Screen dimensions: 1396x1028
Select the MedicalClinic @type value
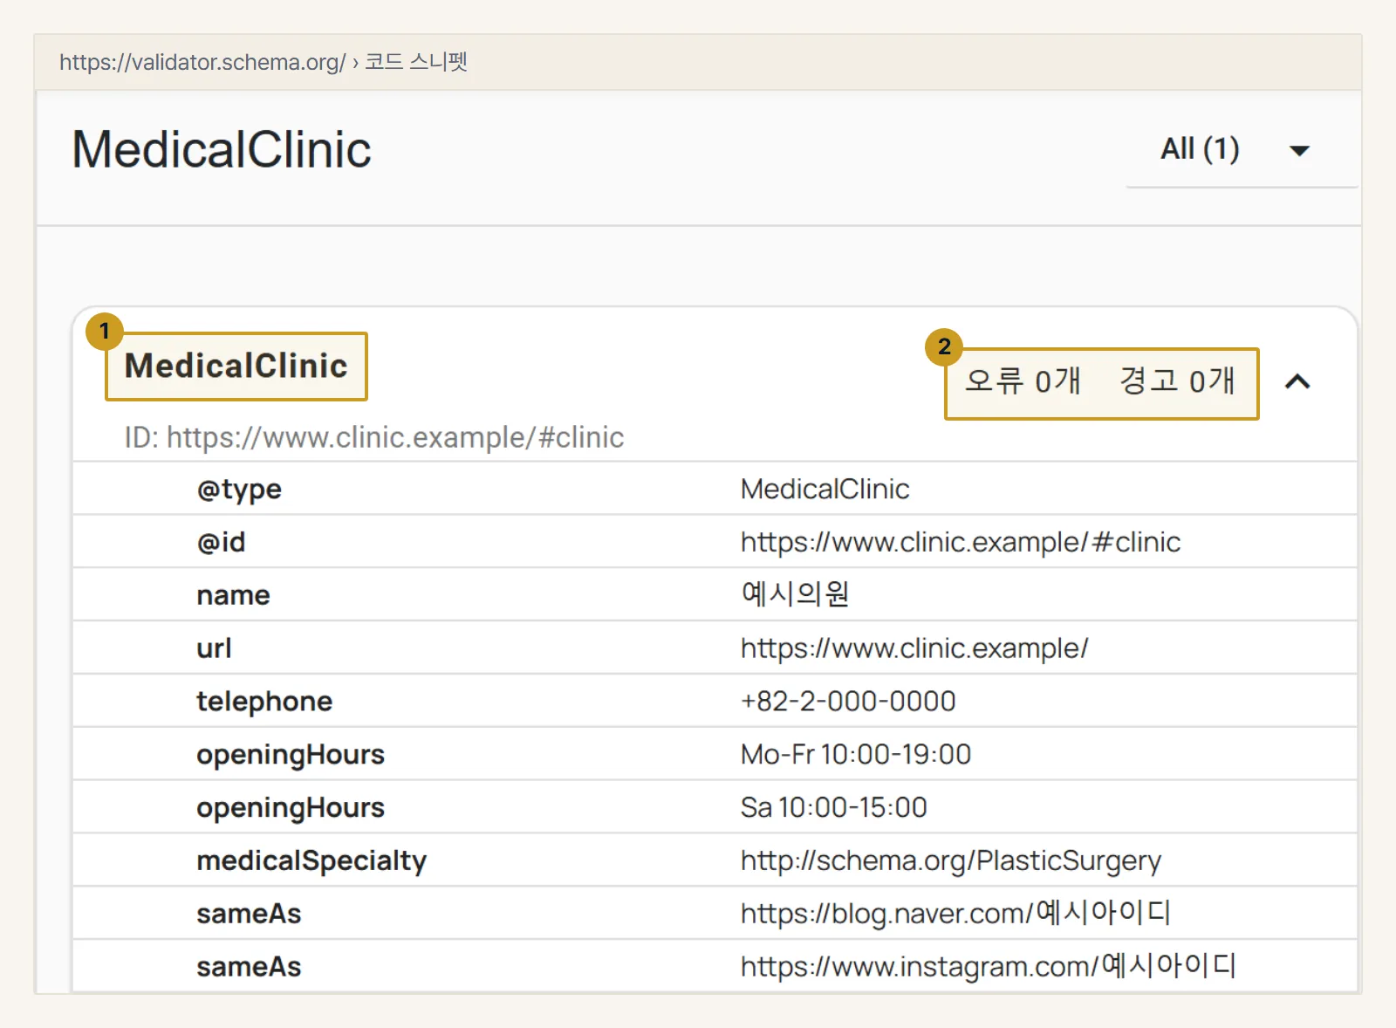pyautogui.click(x=825, y=489)
